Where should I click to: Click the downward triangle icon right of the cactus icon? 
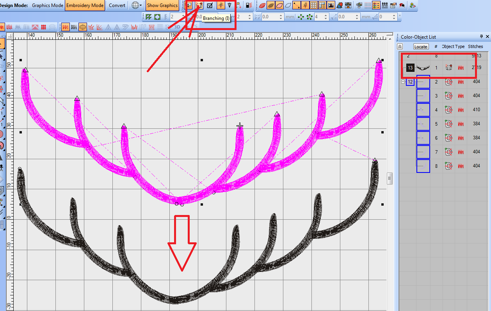229,5
